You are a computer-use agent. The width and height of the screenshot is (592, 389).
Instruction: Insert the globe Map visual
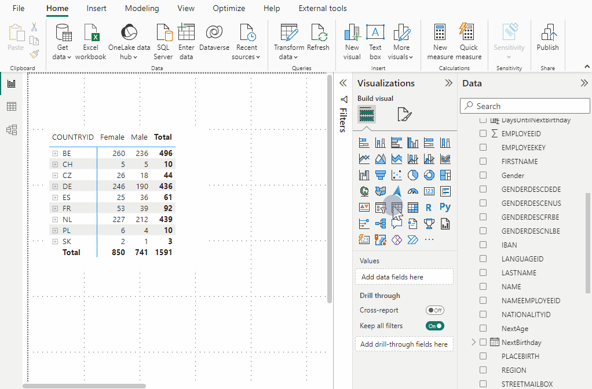pyautogui.click(x=364, y=191)
